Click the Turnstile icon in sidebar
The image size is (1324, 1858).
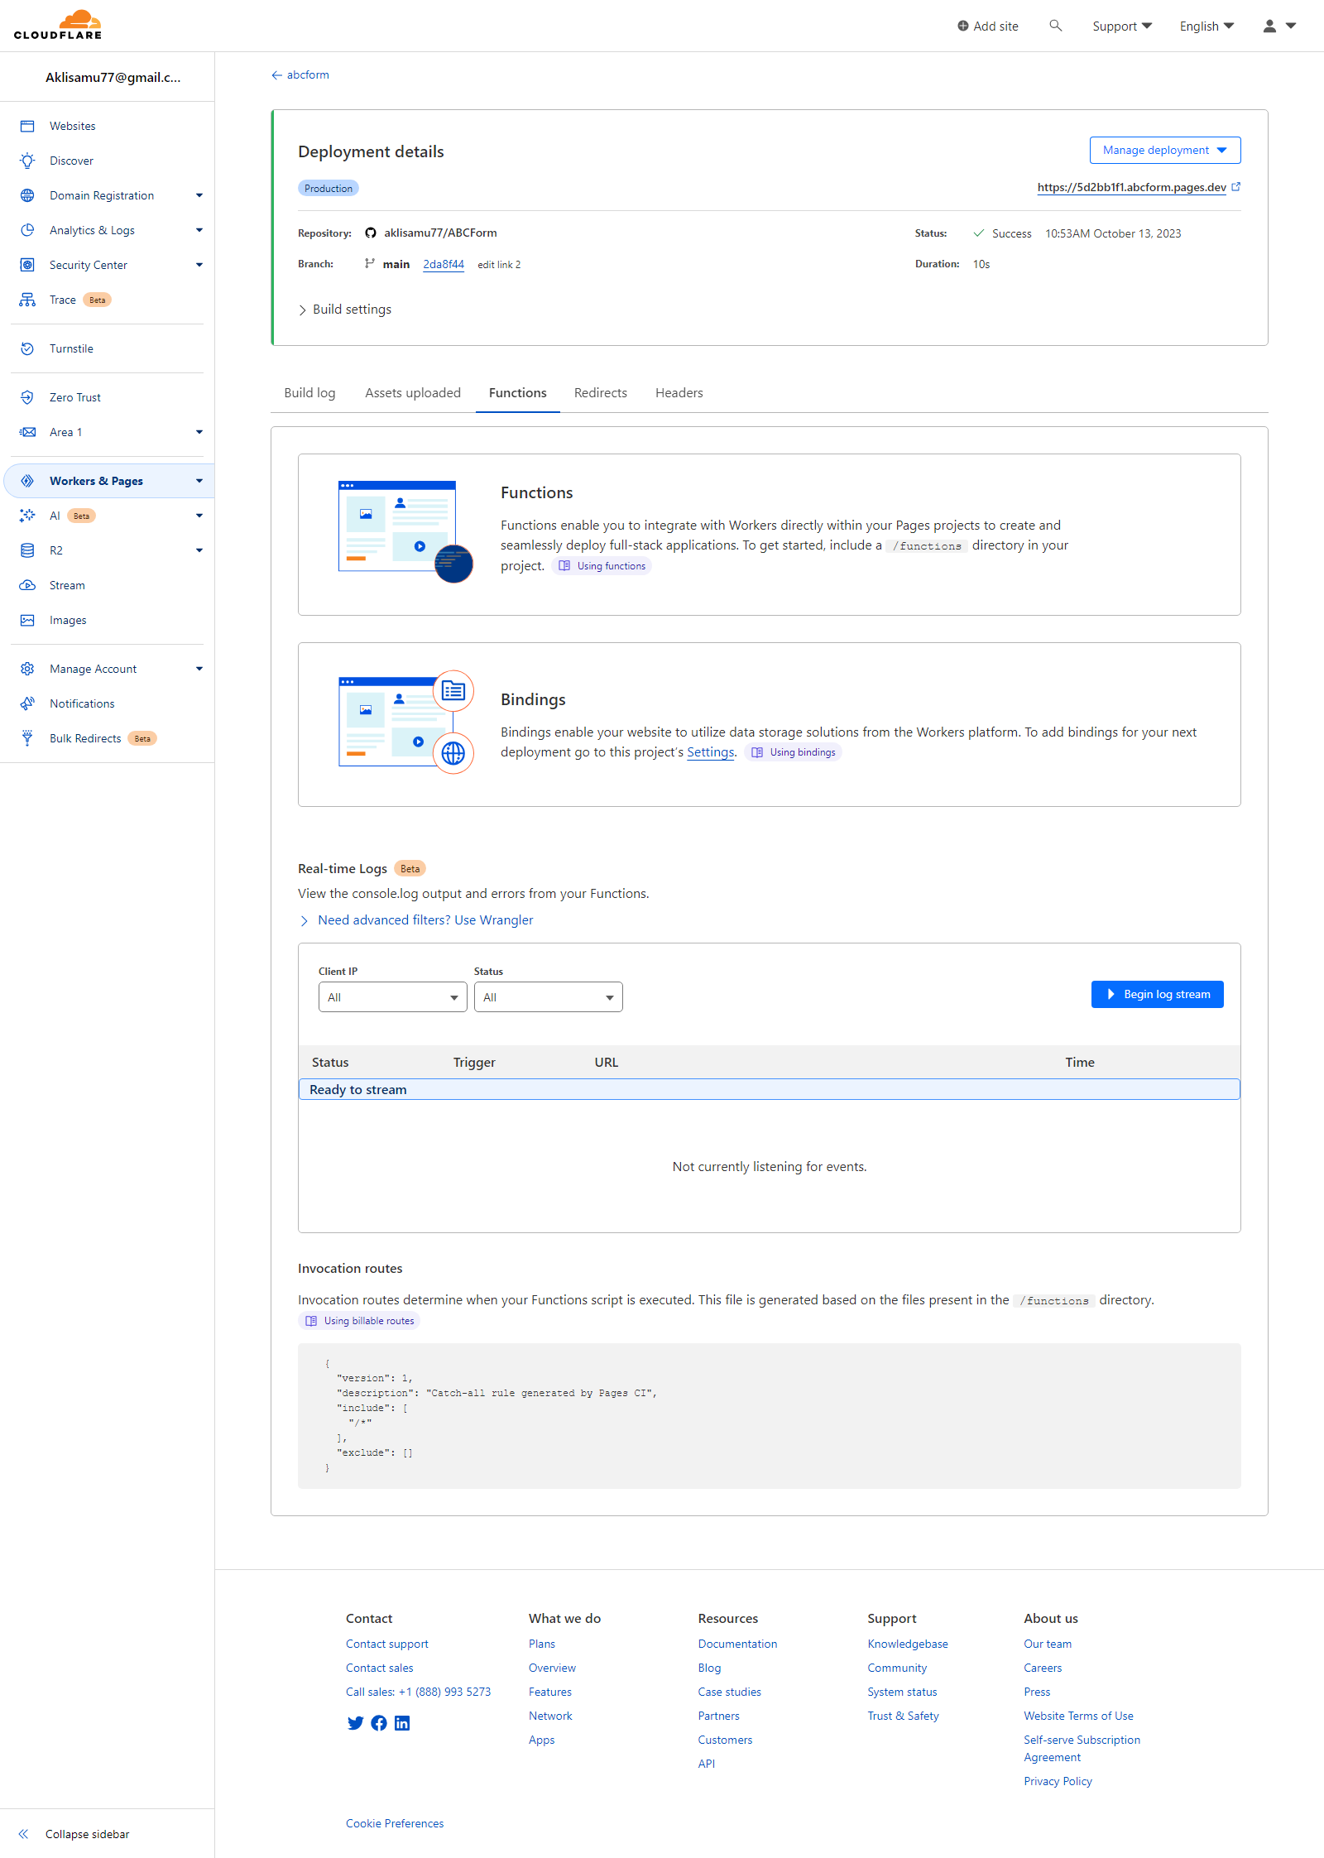point(27,348)
